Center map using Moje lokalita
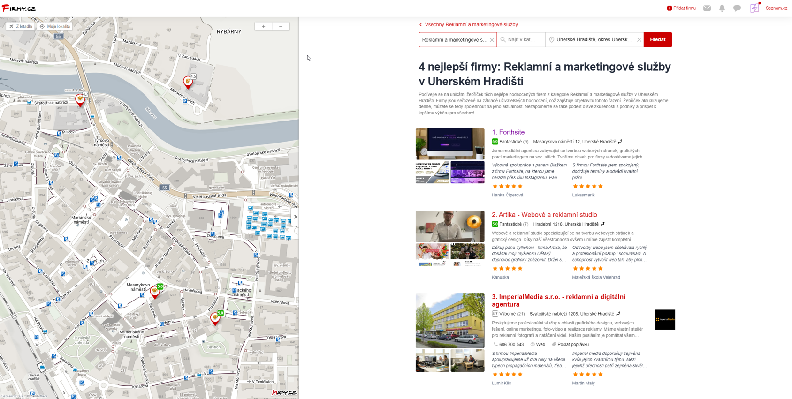Image resolution: width=792 pixels, height=399 pixels. [55, 27]
